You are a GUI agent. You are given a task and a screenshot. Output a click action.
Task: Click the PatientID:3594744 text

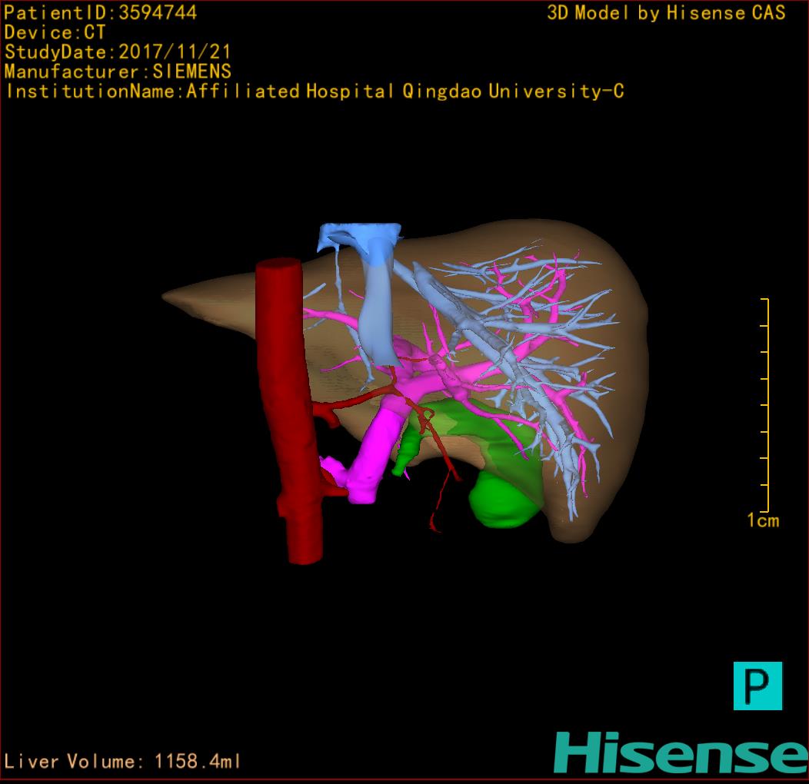pos(101,12)
